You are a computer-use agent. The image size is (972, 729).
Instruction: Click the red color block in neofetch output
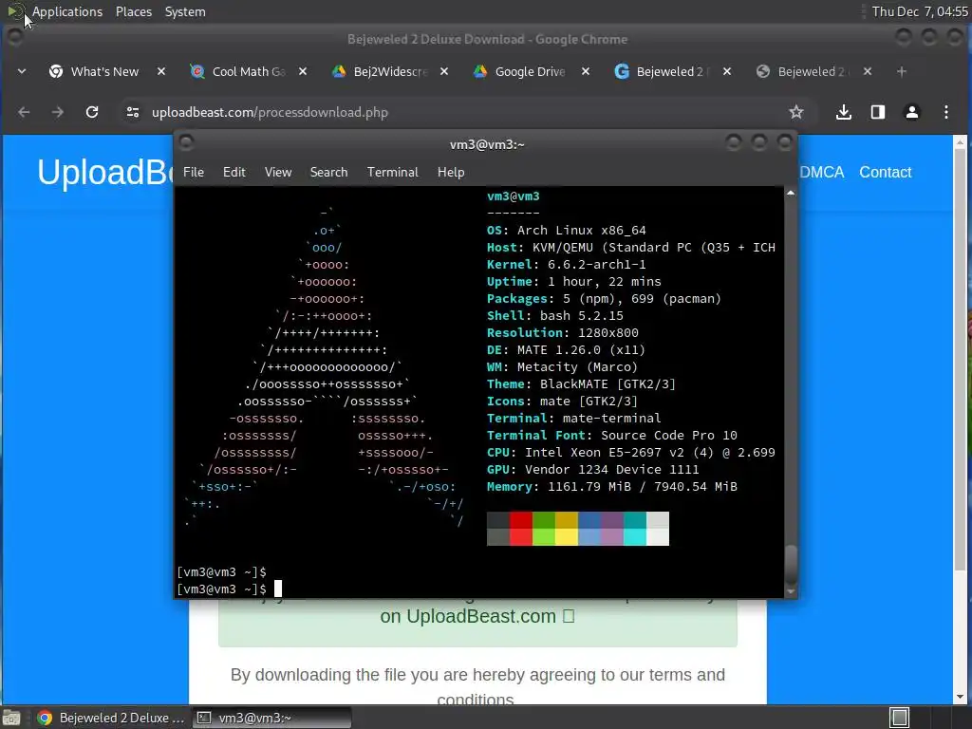coord(521,529)
